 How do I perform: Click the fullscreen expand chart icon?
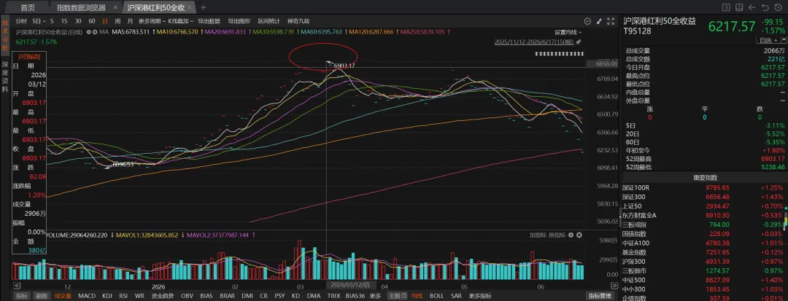coord(611,22)
